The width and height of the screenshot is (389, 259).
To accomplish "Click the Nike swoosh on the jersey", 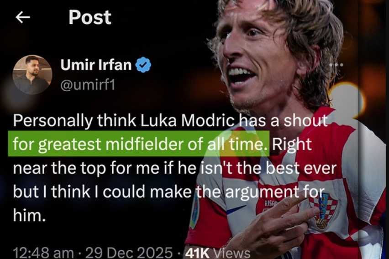I will [236, 209].
